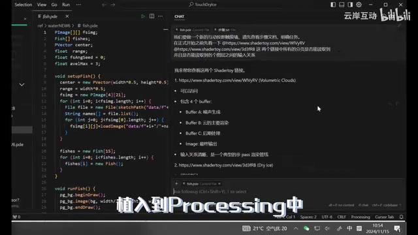Add context with plus icon in chat input
Viewport: 418px width, 235px height.
[176, 183]
